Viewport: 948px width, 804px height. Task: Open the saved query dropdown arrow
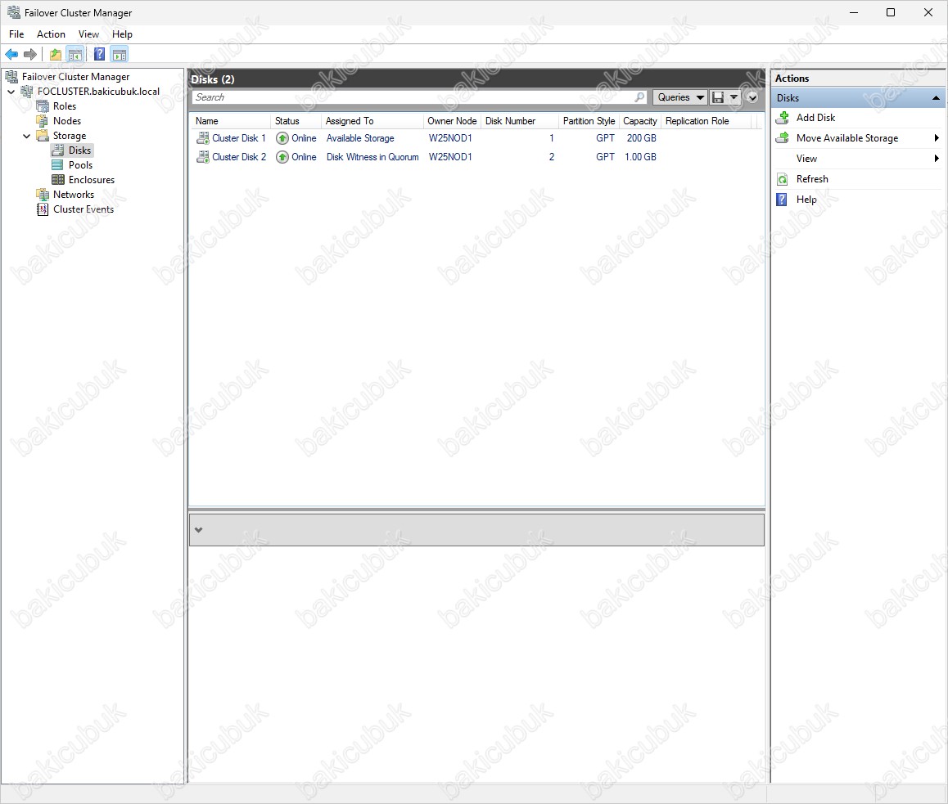click(x=734, y=97)
